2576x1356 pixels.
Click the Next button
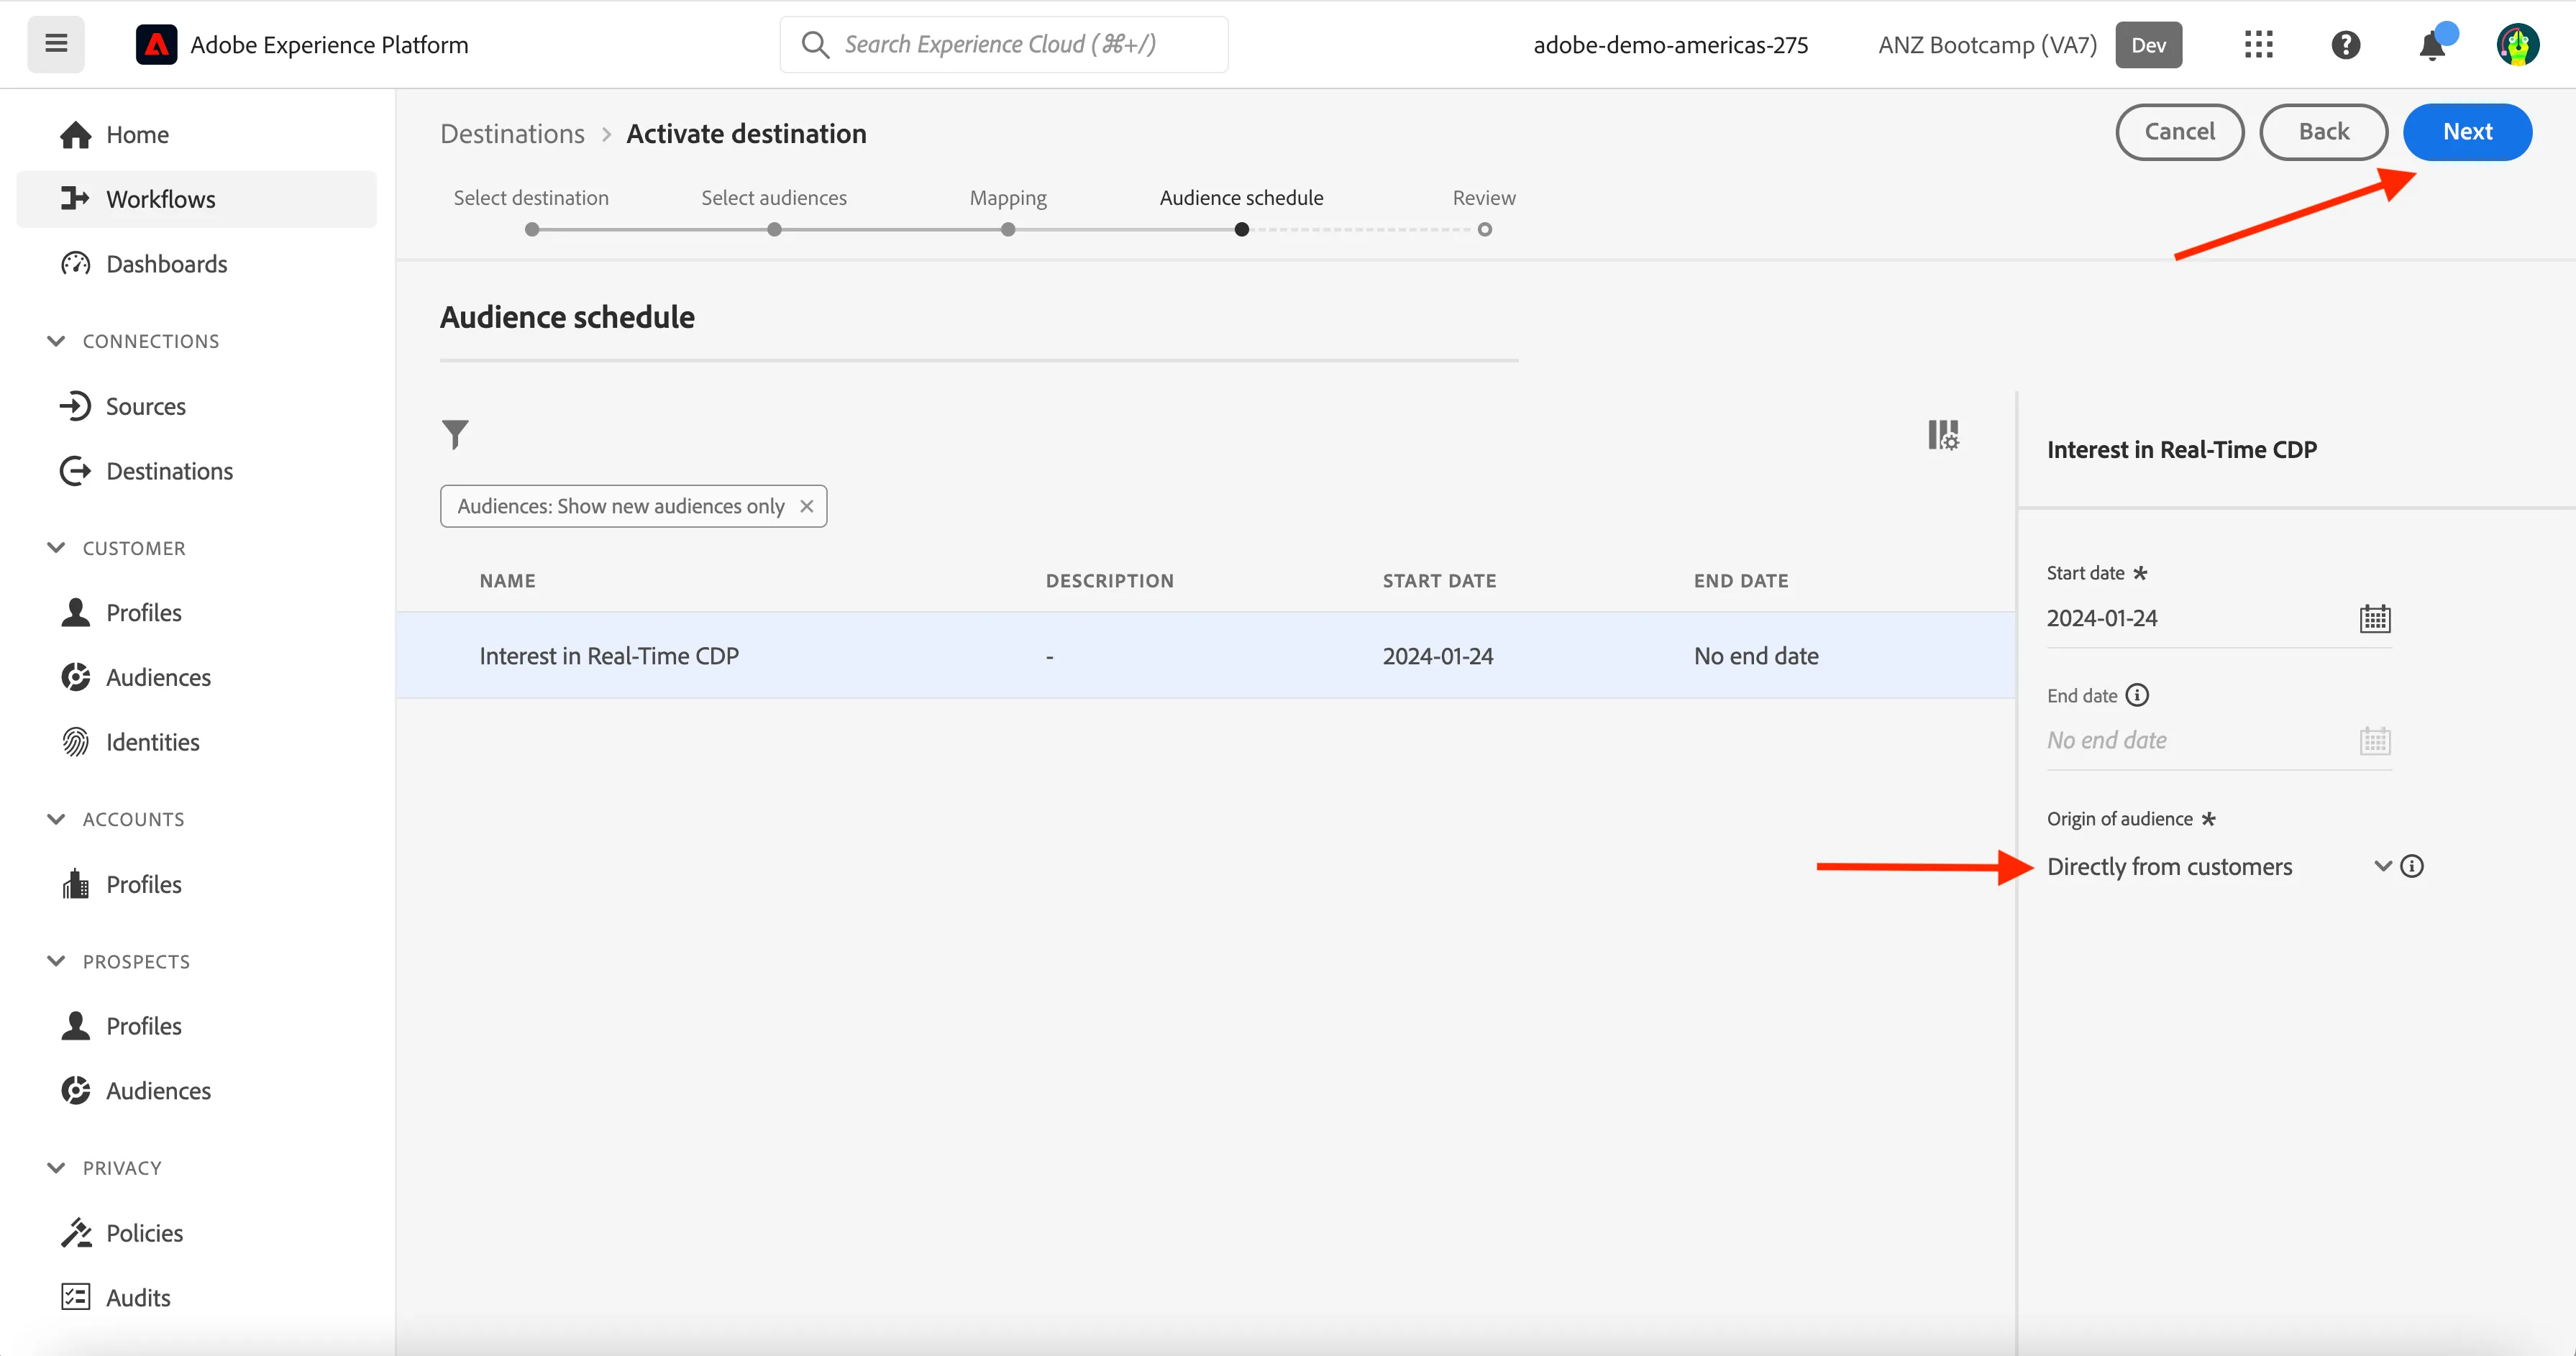click(2467, 132)
